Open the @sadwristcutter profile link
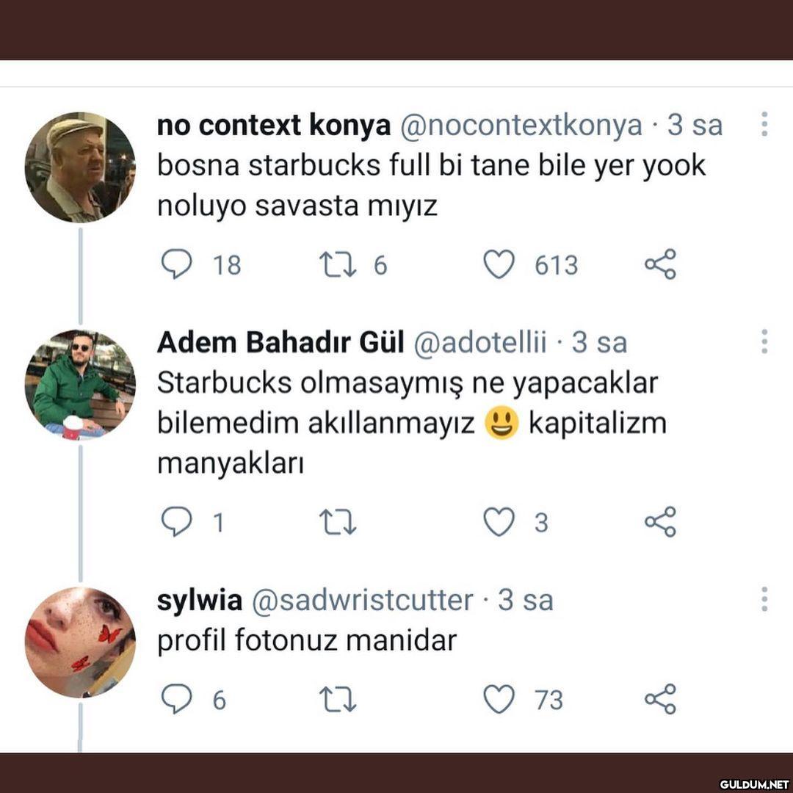 (x=363, y=601)
